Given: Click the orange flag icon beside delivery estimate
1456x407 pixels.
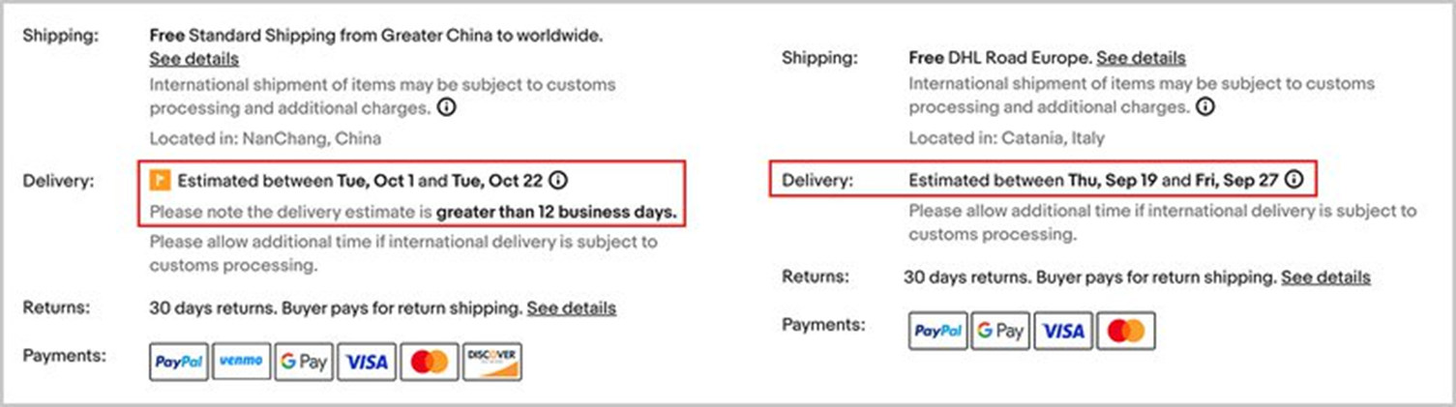Looking at the screenshot, I should point(160,180).
